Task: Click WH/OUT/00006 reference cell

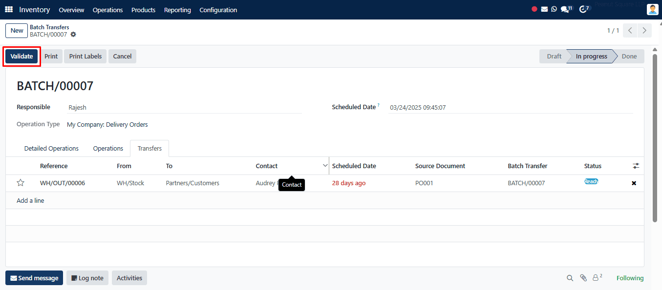Action: pos(63,183)
